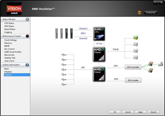Open Fan Control settings
Screen dimensions: 165x116
pyautogui.click(x=9, y=49)
